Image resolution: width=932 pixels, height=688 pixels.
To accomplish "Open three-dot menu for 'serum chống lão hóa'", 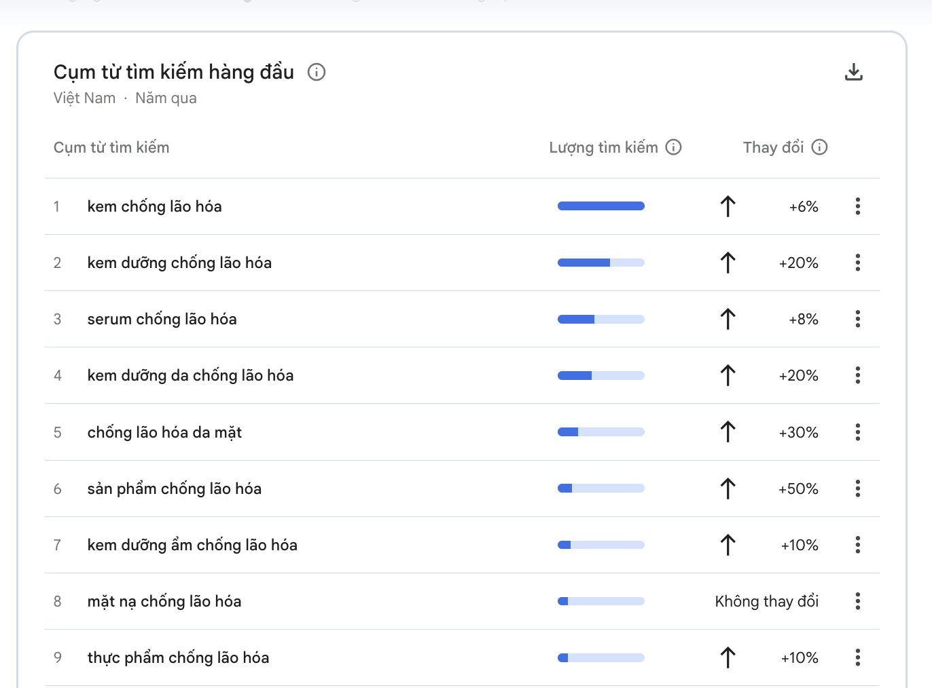I will click(857, 319).
